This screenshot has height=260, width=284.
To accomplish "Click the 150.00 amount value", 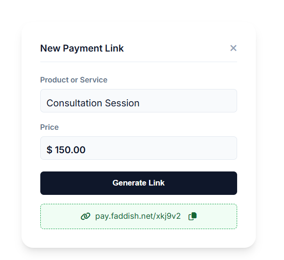I will click(x=70, y=150).
